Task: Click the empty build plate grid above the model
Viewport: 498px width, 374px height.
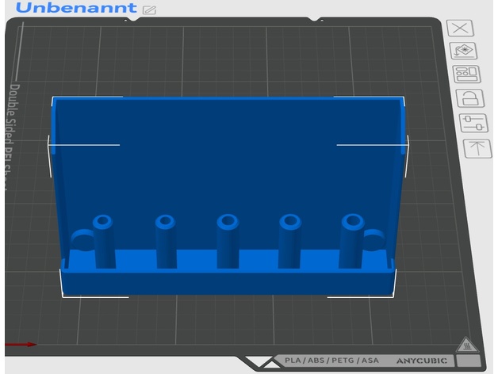Action: (x=230, y=59)
